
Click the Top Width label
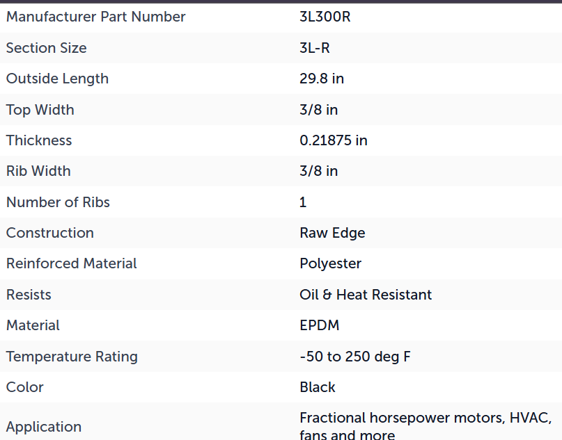[40, 110]
